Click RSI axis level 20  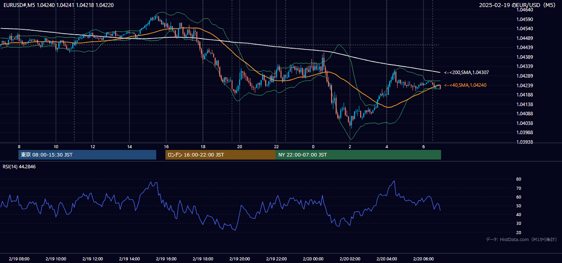tap(518, 232)
